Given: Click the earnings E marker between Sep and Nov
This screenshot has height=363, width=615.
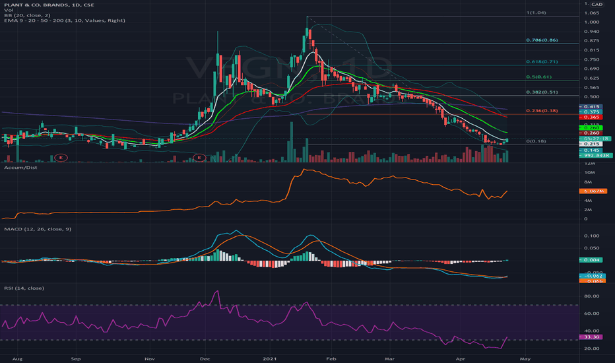Looking at the screenshot, I should pyautogui.click(x=61, y=158).
